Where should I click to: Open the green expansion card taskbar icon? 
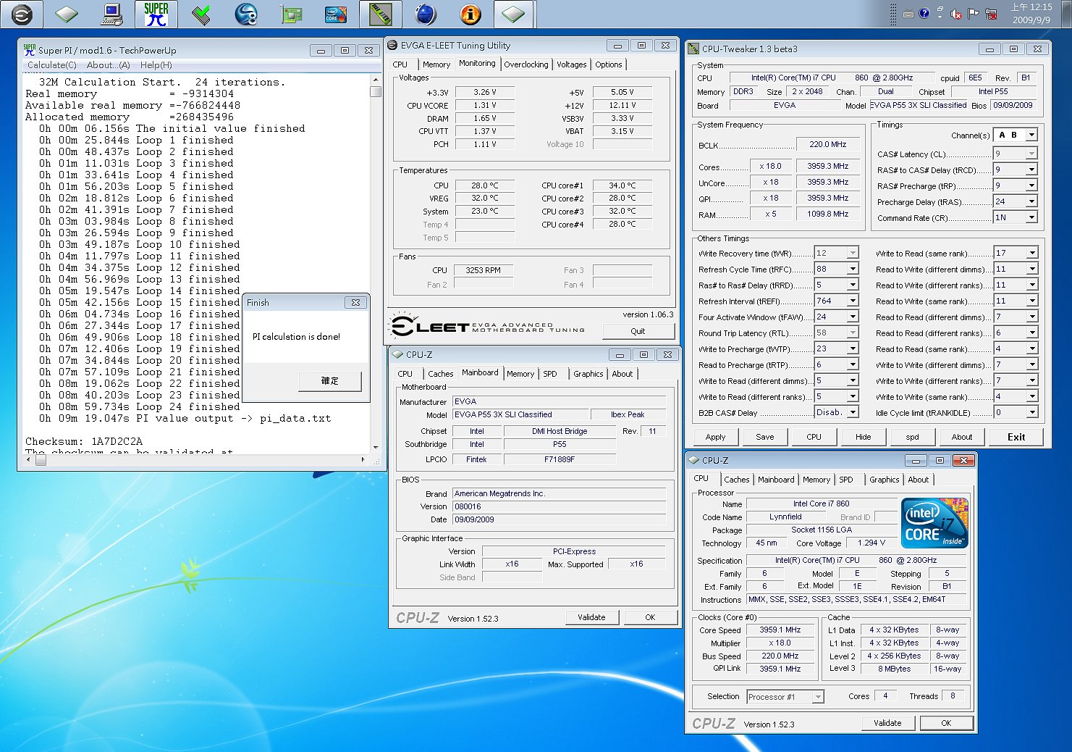pyautogui.click(x=291, y=14)
